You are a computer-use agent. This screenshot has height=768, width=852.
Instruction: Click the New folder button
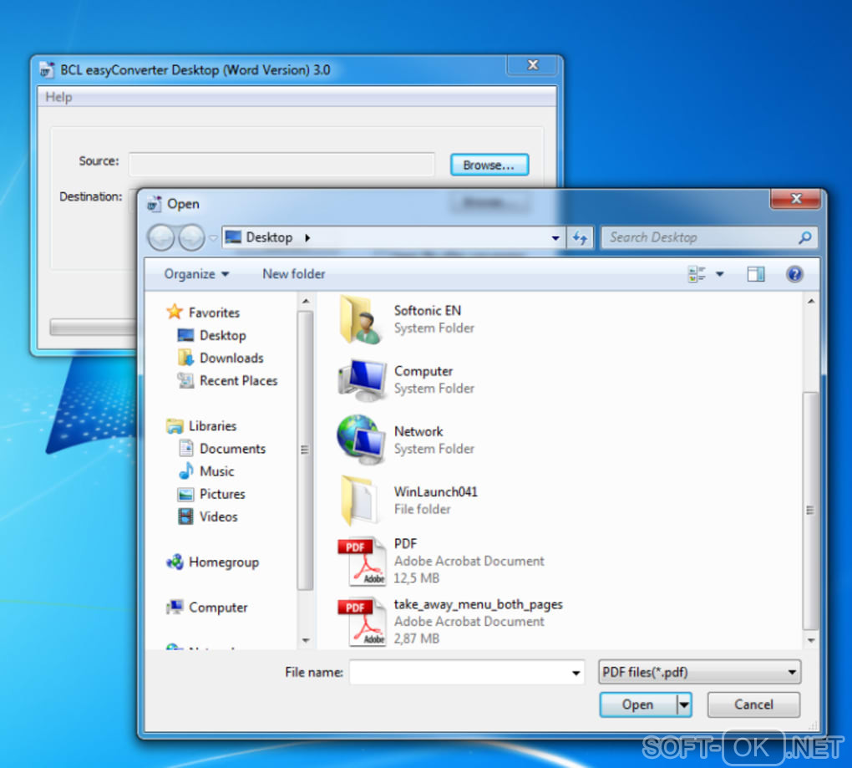[293, 274]
